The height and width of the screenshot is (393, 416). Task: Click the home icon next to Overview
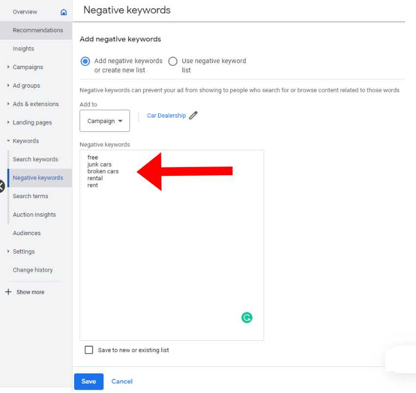pos(63,12)
